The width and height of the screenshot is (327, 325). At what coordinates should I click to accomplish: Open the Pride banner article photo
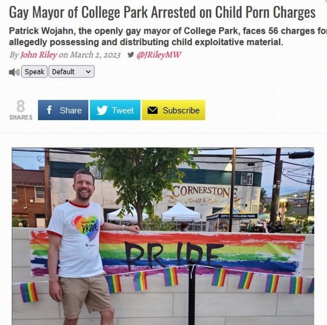[163, 236]
